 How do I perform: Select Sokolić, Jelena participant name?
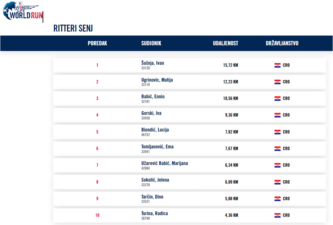click(x=155, y=180)
